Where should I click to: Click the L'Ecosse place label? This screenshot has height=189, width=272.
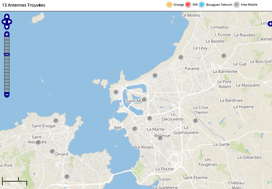(223, 35)
